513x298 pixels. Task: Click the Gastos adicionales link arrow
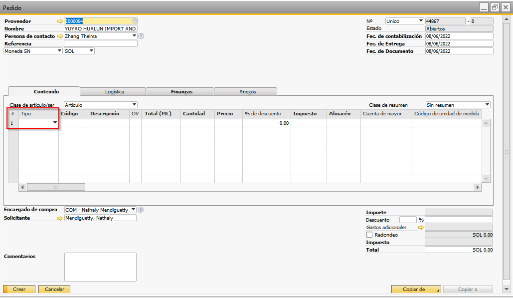(421, 227)
